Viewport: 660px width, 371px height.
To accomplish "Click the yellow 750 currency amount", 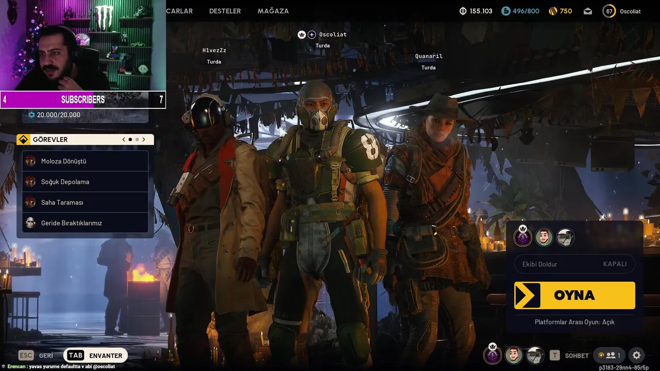I will (x=566, y=11).
